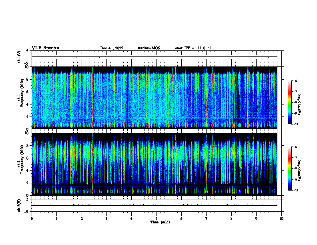Click time axis tick label "5"
Viewport: 317px width, 245px height.
pyautogui.click(x=156, y=219)
